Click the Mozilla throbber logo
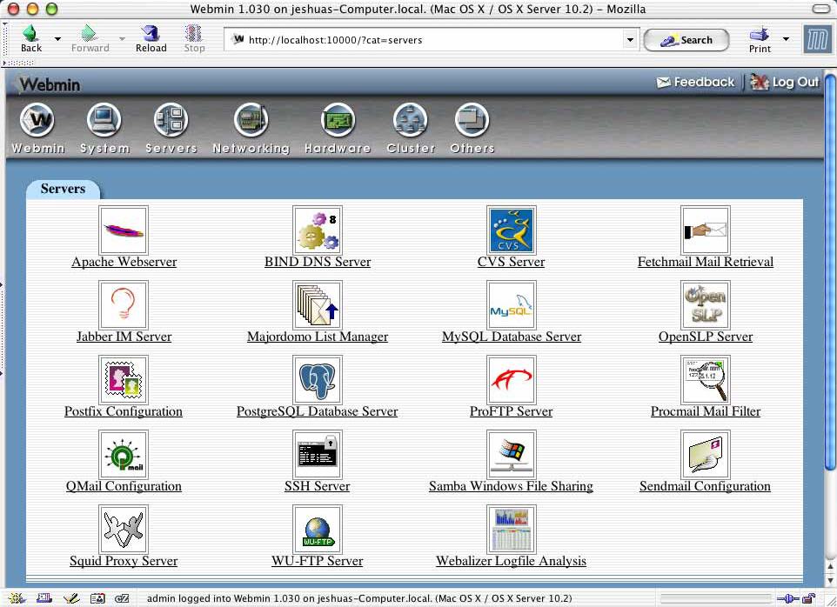Image resolution: width=837 pixels, height=607 pixels. (817, 40)
